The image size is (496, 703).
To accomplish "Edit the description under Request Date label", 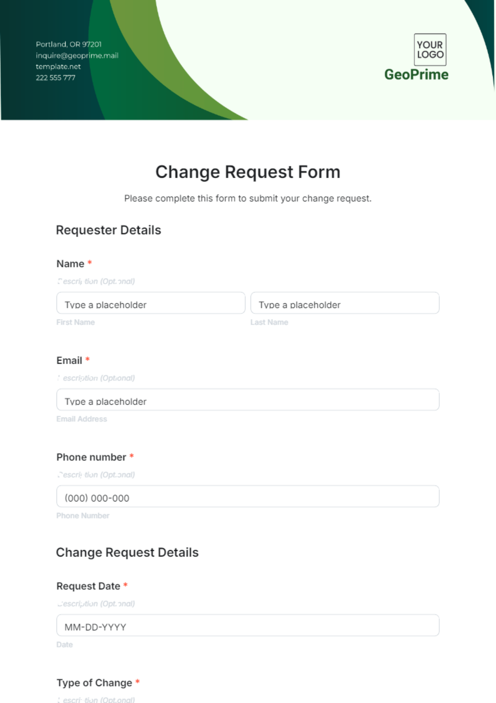I will coord(96,604).
